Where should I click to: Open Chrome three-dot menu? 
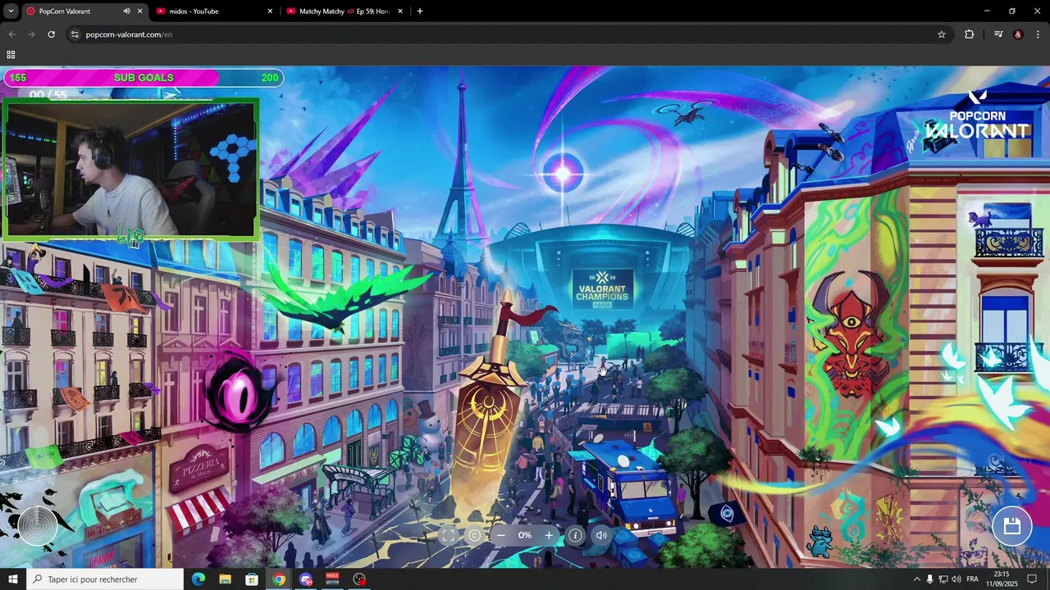point(1038,34)
